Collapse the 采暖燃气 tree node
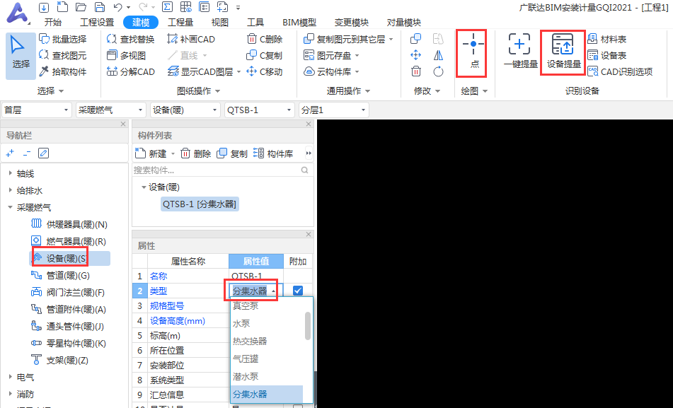This screenshot has width=673, height=408. (x=11, y=207)
